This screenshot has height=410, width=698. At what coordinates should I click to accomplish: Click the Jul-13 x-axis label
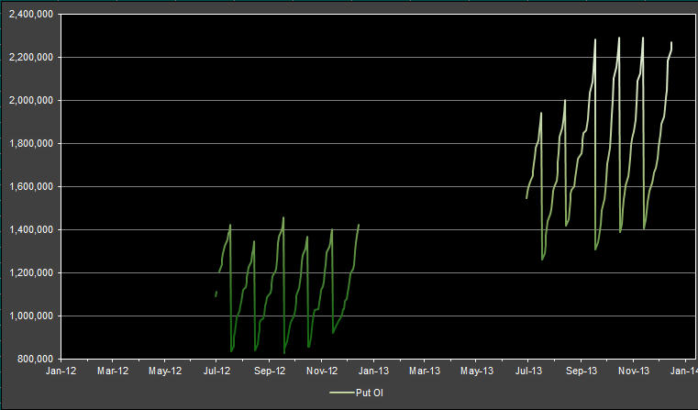coord(528,371)
